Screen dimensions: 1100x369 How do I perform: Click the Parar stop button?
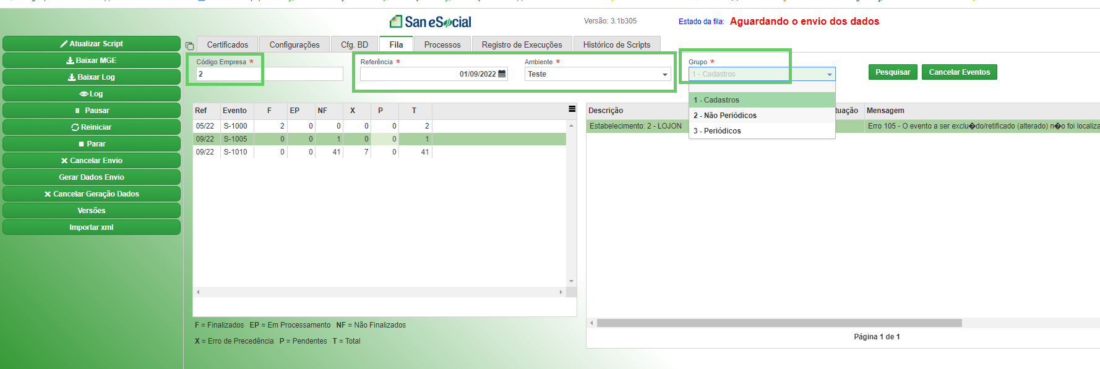coord(92,144)
